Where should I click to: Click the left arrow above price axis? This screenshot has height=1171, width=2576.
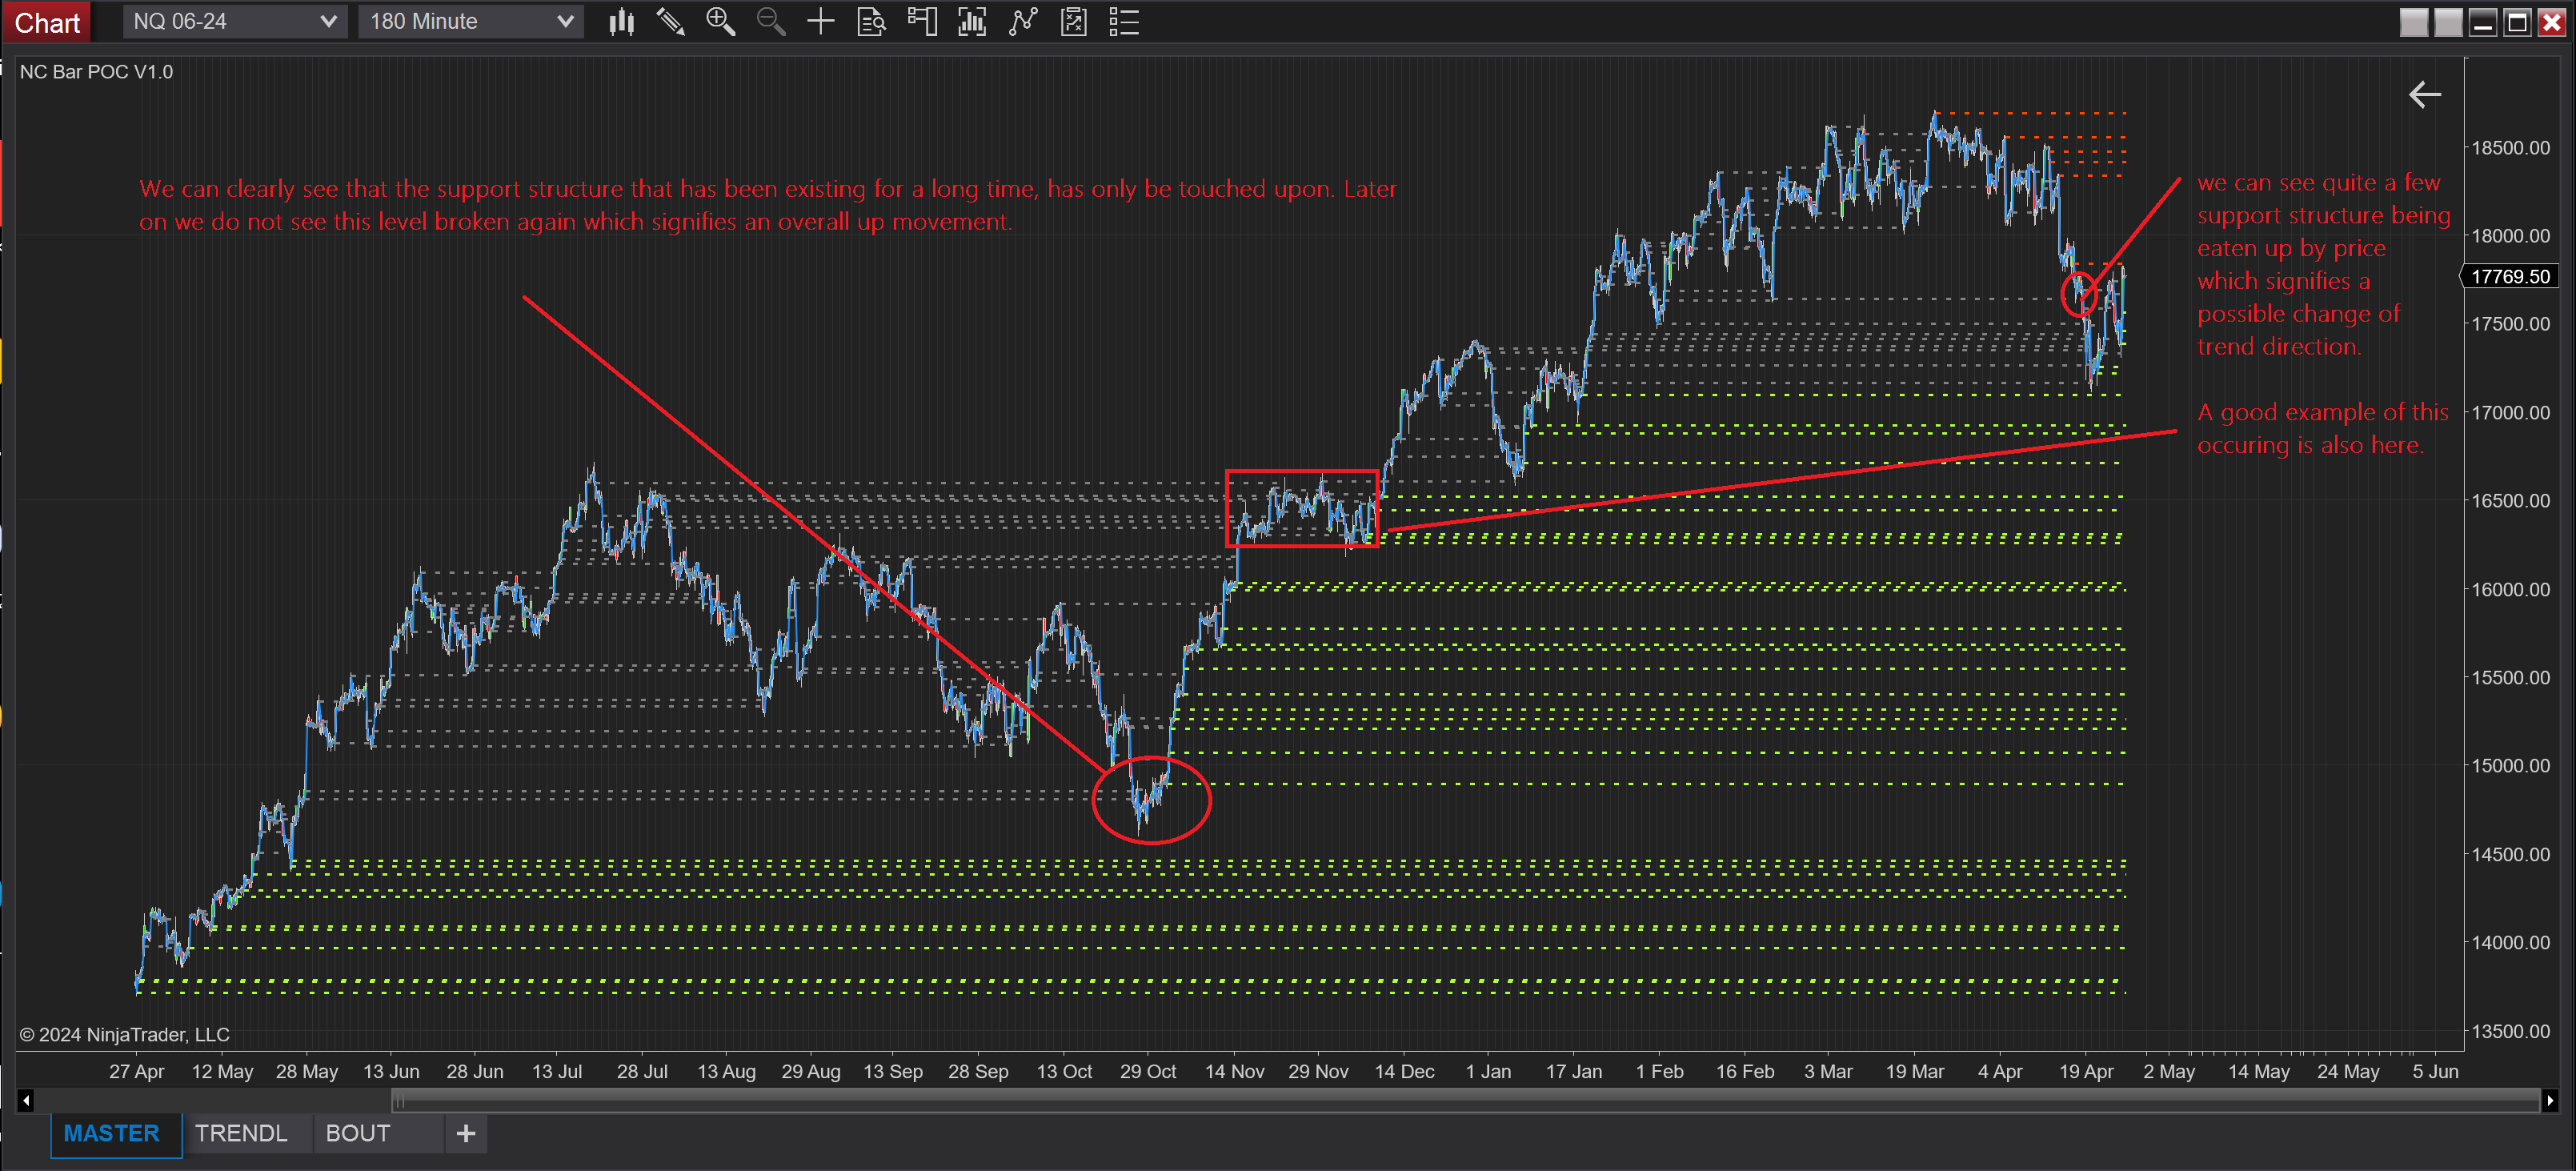click(2424, 95)
